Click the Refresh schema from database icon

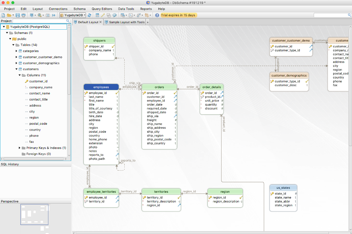tap(89, 15)
